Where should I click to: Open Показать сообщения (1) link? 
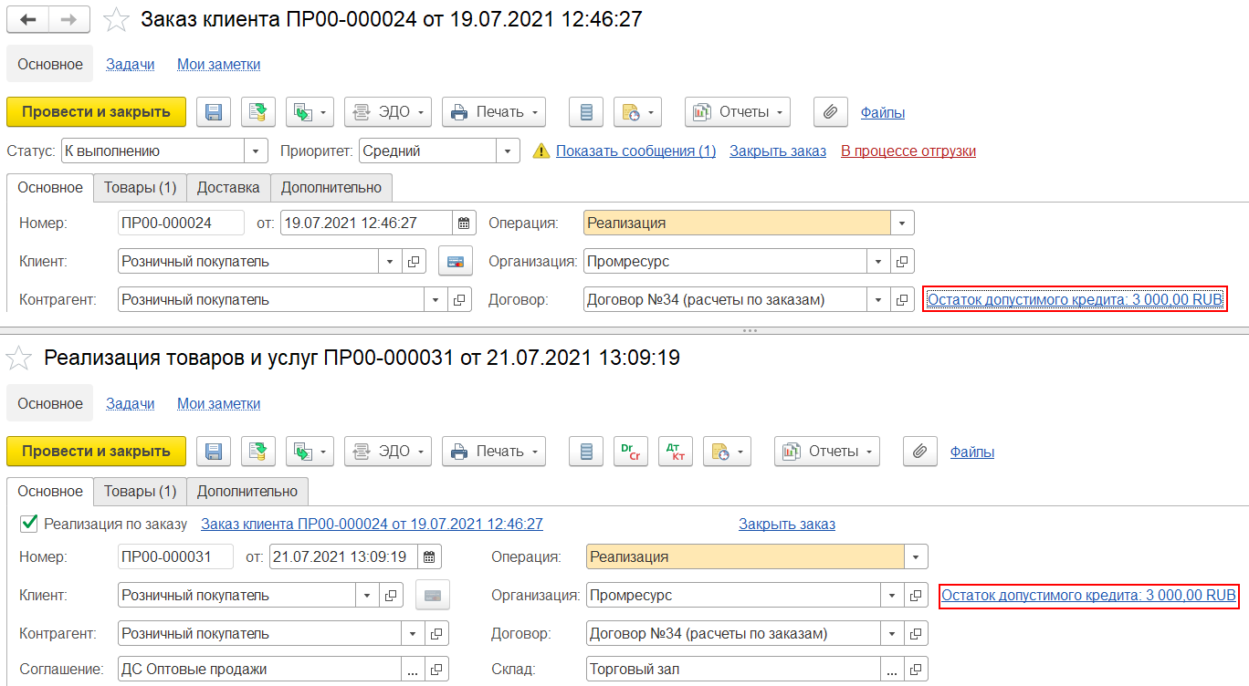click(x=635, y=151)
